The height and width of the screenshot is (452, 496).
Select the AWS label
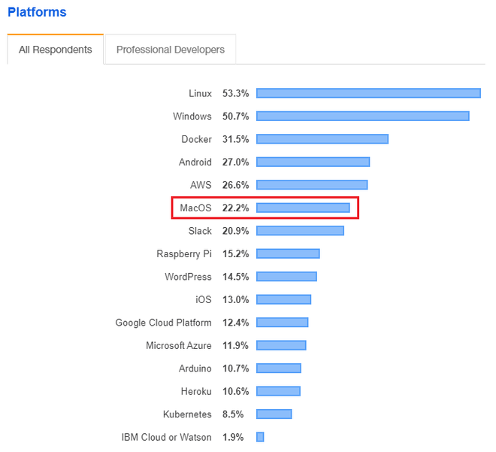pos(201,185)
